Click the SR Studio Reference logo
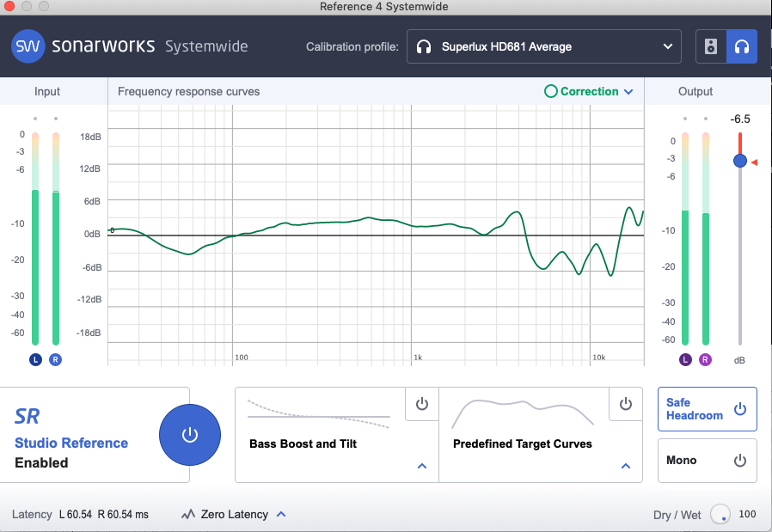This screenshot has height=532, width=772. point(27,416)
